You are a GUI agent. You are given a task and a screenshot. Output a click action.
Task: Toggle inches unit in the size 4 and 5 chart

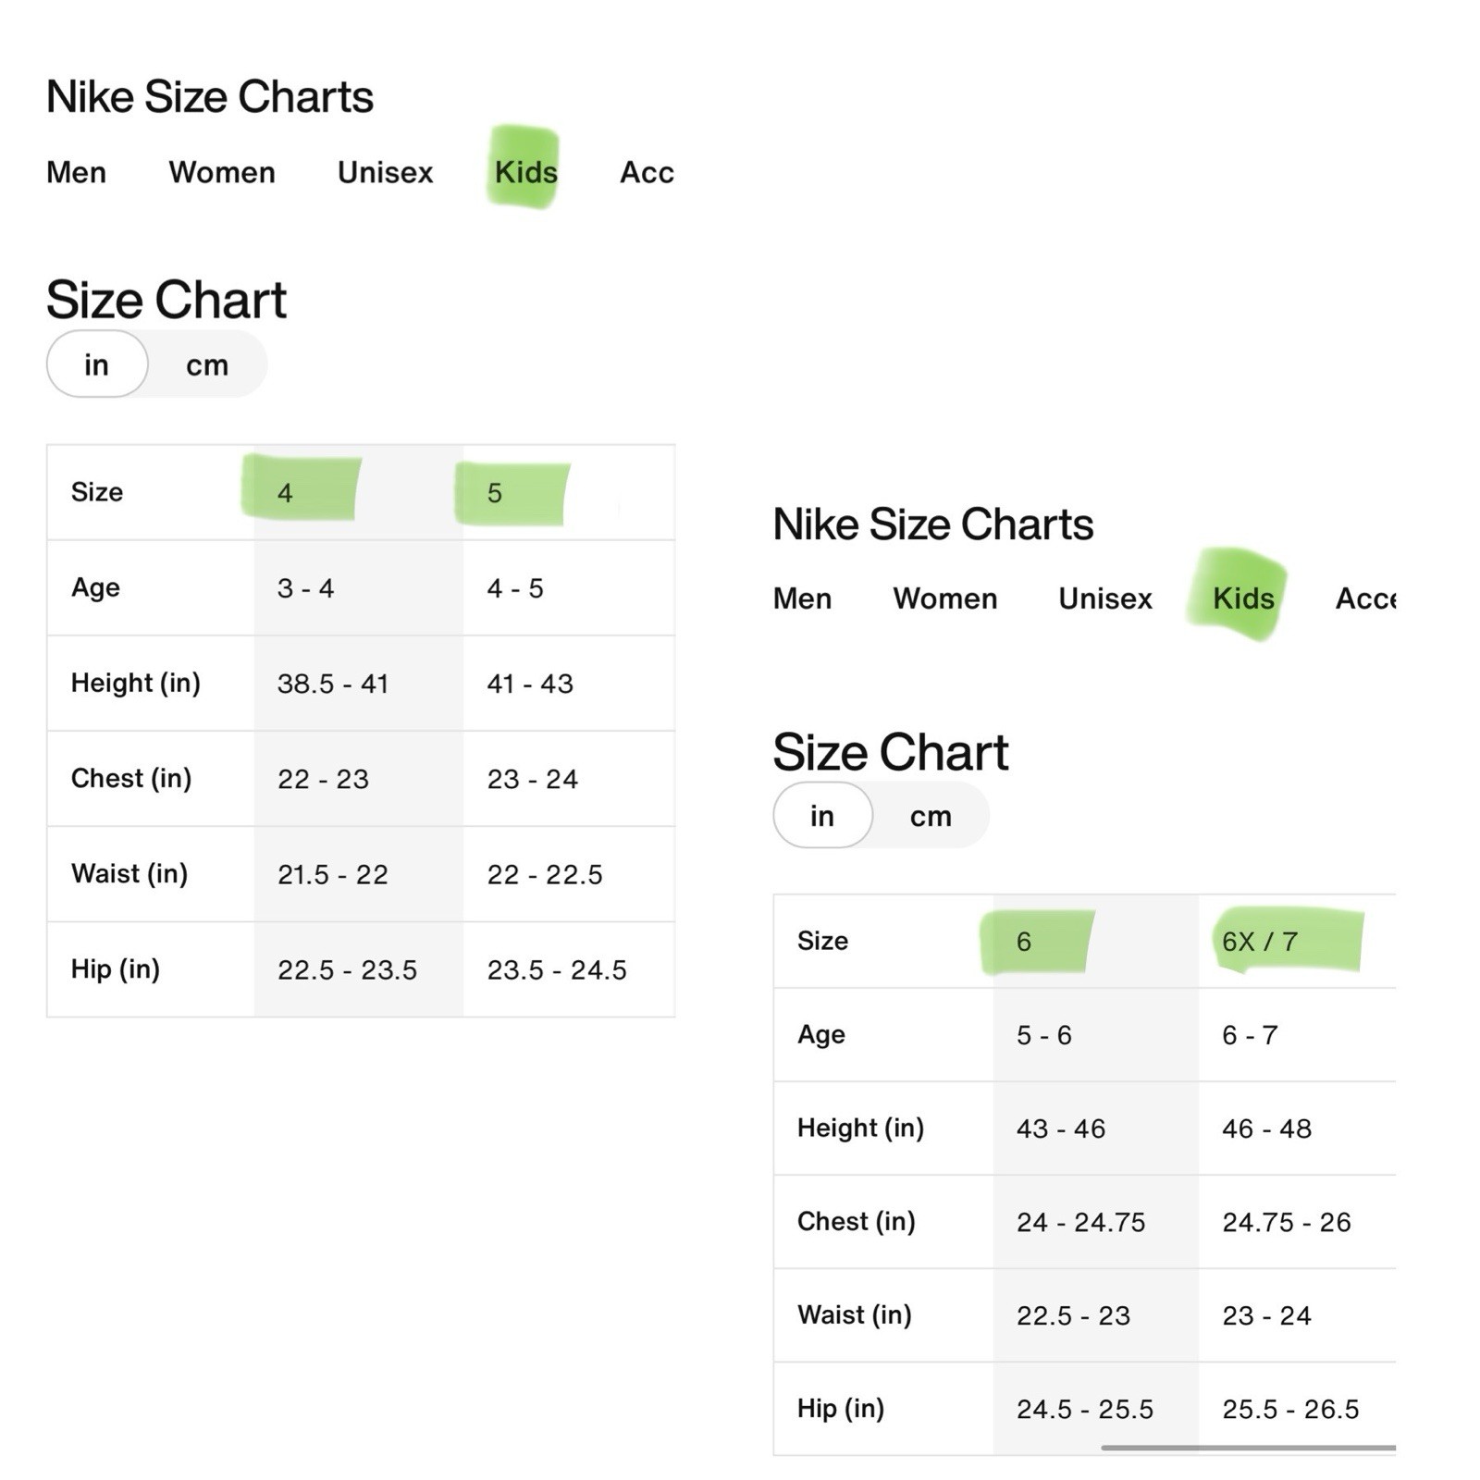97,365
